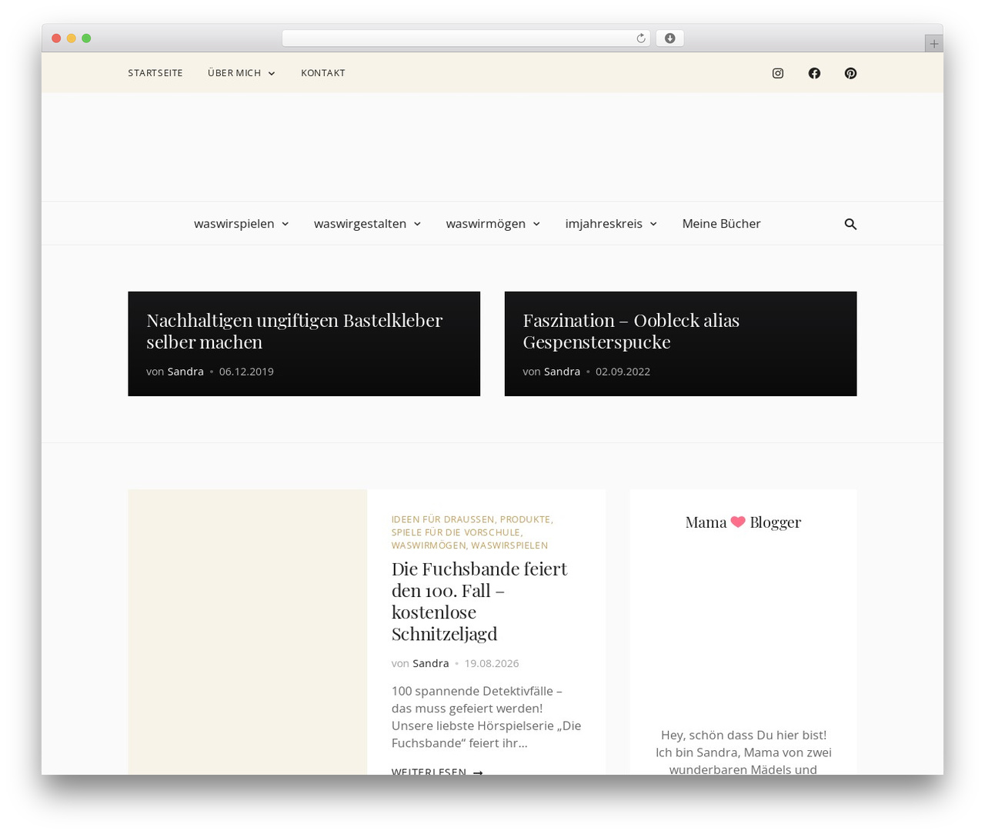Click author Sandra on Oobleck card
The image size is (985, 834).
[x=562, y=372]
